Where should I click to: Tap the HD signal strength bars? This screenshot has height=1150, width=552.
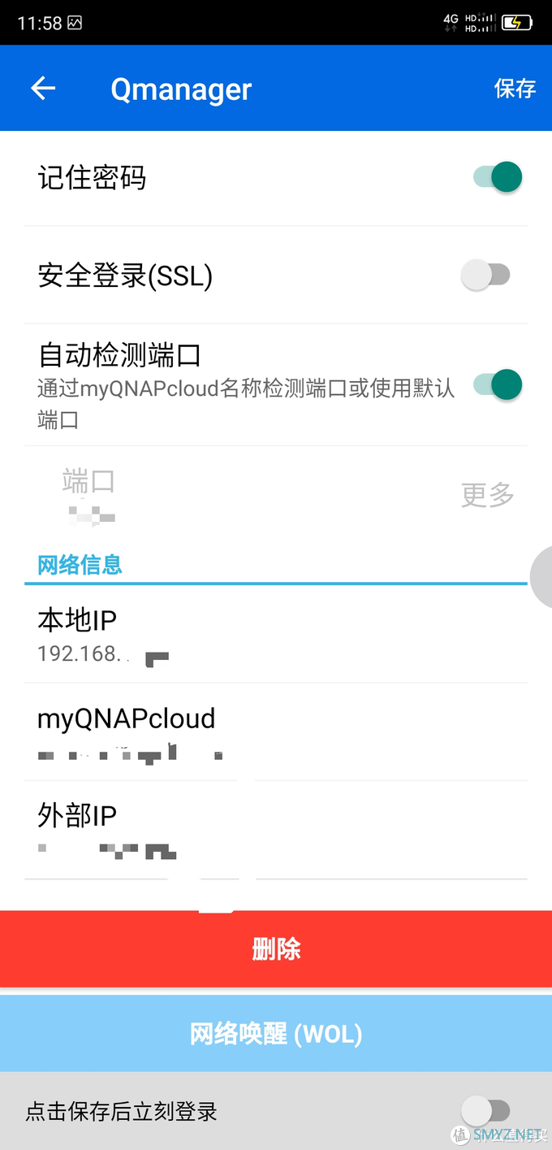(481, 23)
